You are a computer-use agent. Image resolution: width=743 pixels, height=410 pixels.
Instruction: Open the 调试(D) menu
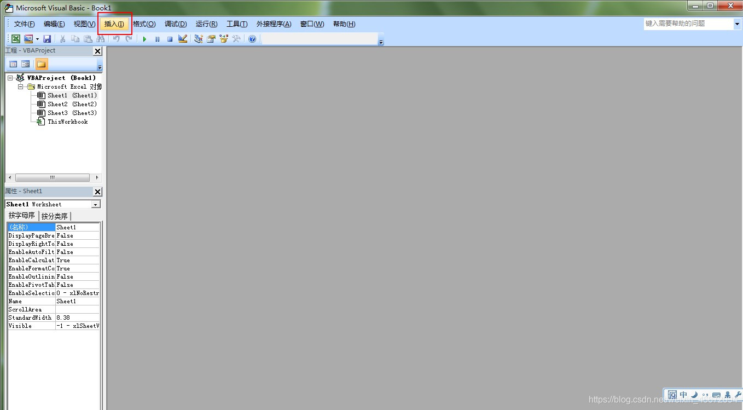pos(176,24)
